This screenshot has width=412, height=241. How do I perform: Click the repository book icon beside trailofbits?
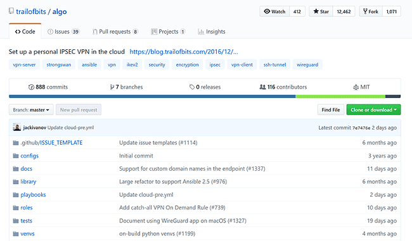tap(11, 11)
